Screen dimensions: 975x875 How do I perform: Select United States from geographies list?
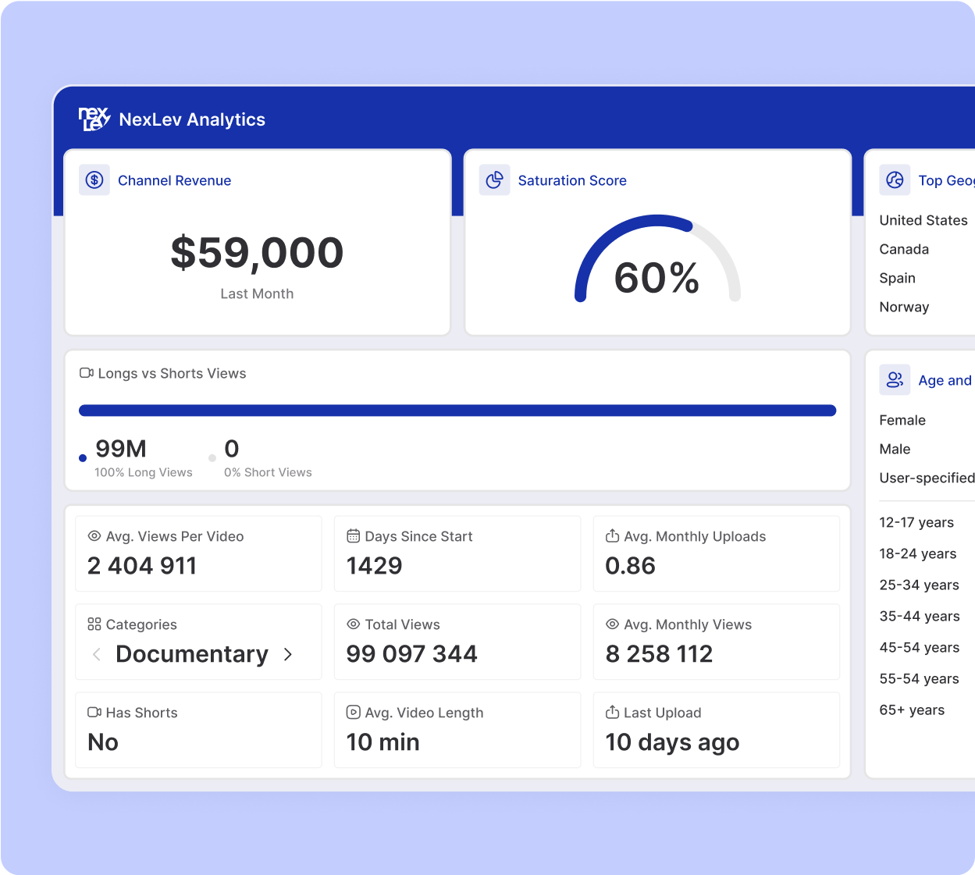[923, 220]
